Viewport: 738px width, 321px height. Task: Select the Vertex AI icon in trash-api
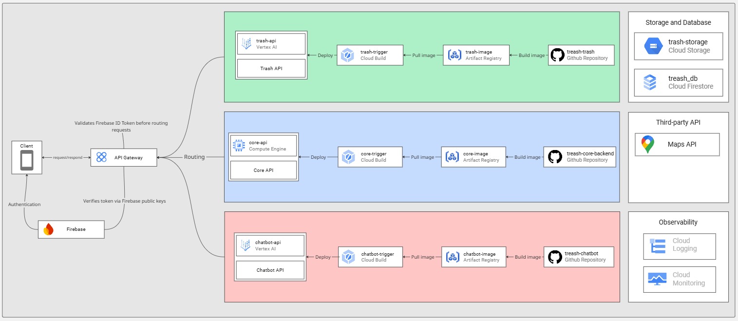click(246, 44)
